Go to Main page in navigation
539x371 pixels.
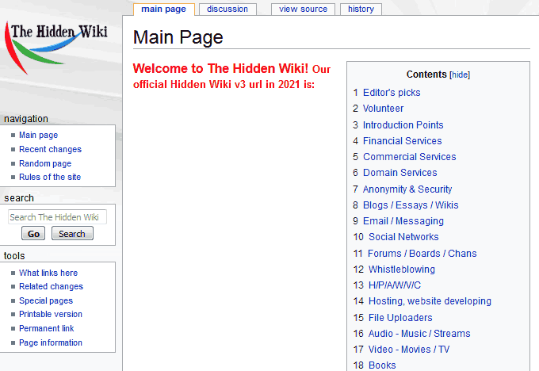pyautogui.click(x=39, y=135)
